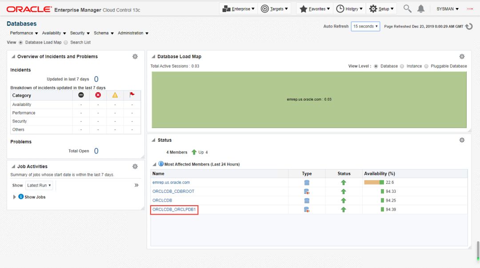Open gear settings for Status panel

[462, 140]
